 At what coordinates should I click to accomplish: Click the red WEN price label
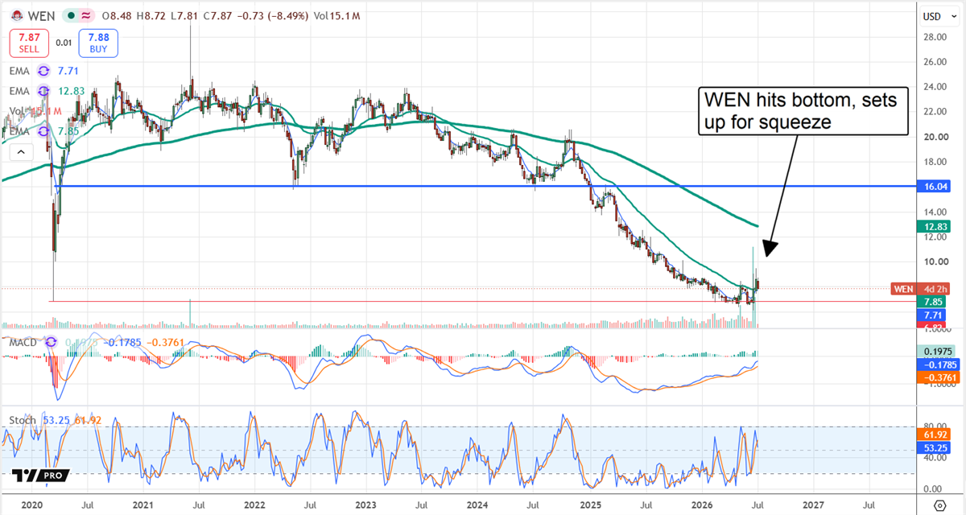point(903,288)
